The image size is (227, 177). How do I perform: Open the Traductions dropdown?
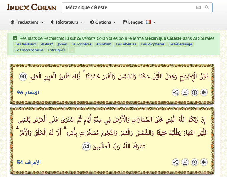[x=27, y=22]
